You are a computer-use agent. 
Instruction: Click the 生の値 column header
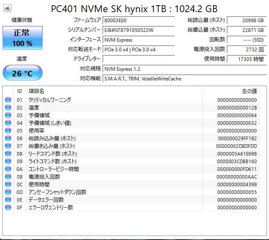pos(231,91)
